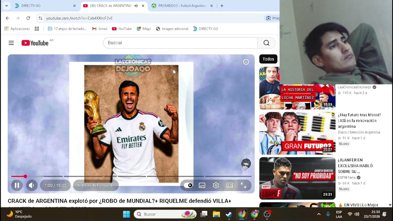Open the video info cards icon
This screenshot has height=221, width=393.
[x=246, y=62]
